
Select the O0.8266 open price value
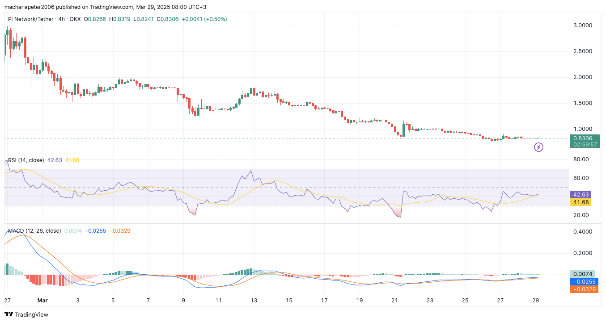[x=96, y=19]
